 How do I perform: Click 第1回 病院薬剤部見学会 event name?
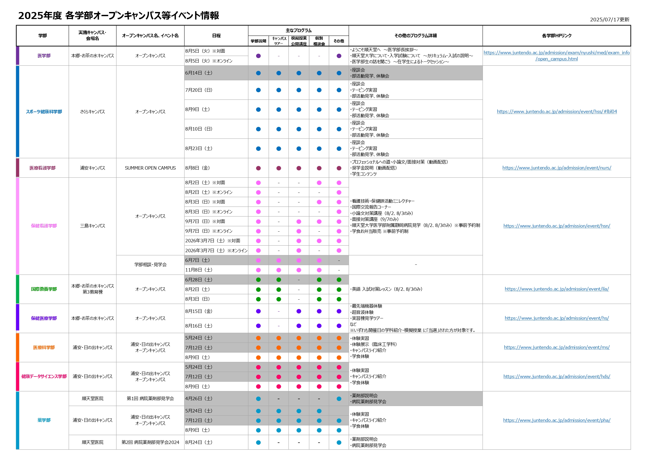[150, 398]
